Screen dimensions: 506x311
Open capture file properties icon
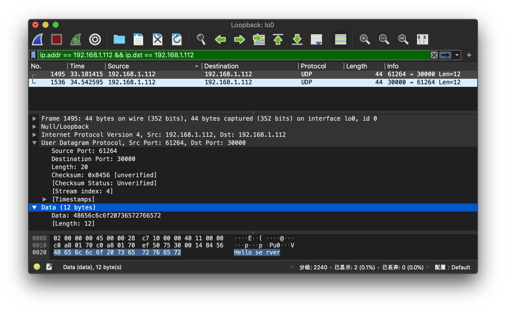(x=49, y=267)
